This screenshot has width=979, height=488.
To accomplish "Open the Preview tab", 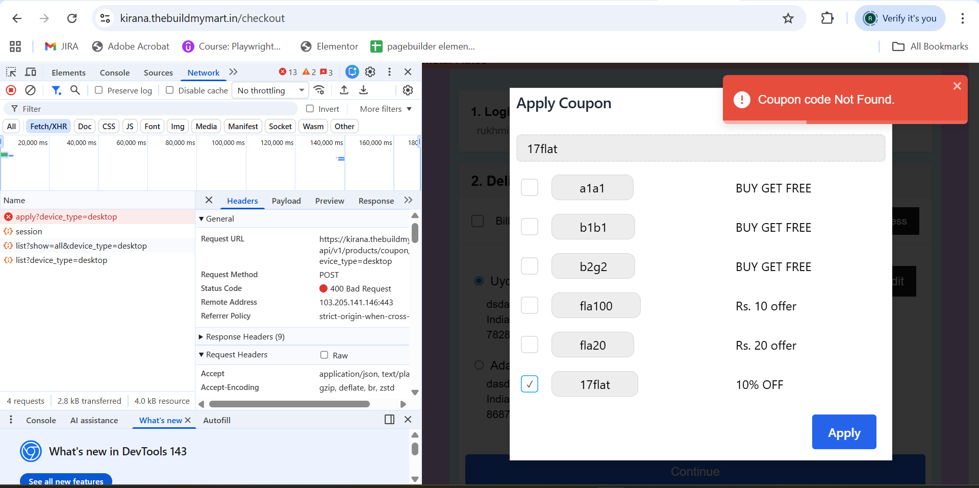I will (x=330, y=201).
